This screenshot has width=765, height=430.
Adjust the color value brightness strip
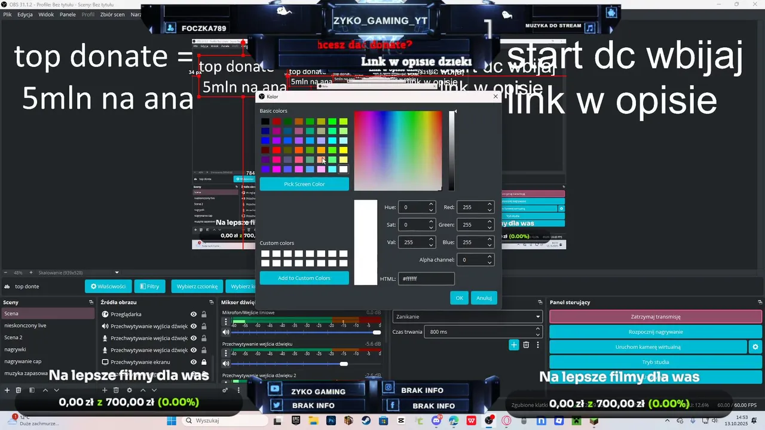click(x=452, y=150)
